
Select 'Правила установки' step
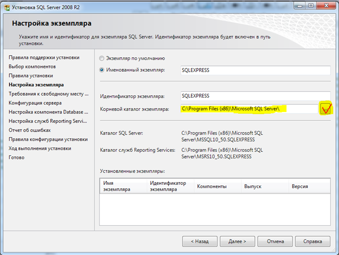click(31, 76)
